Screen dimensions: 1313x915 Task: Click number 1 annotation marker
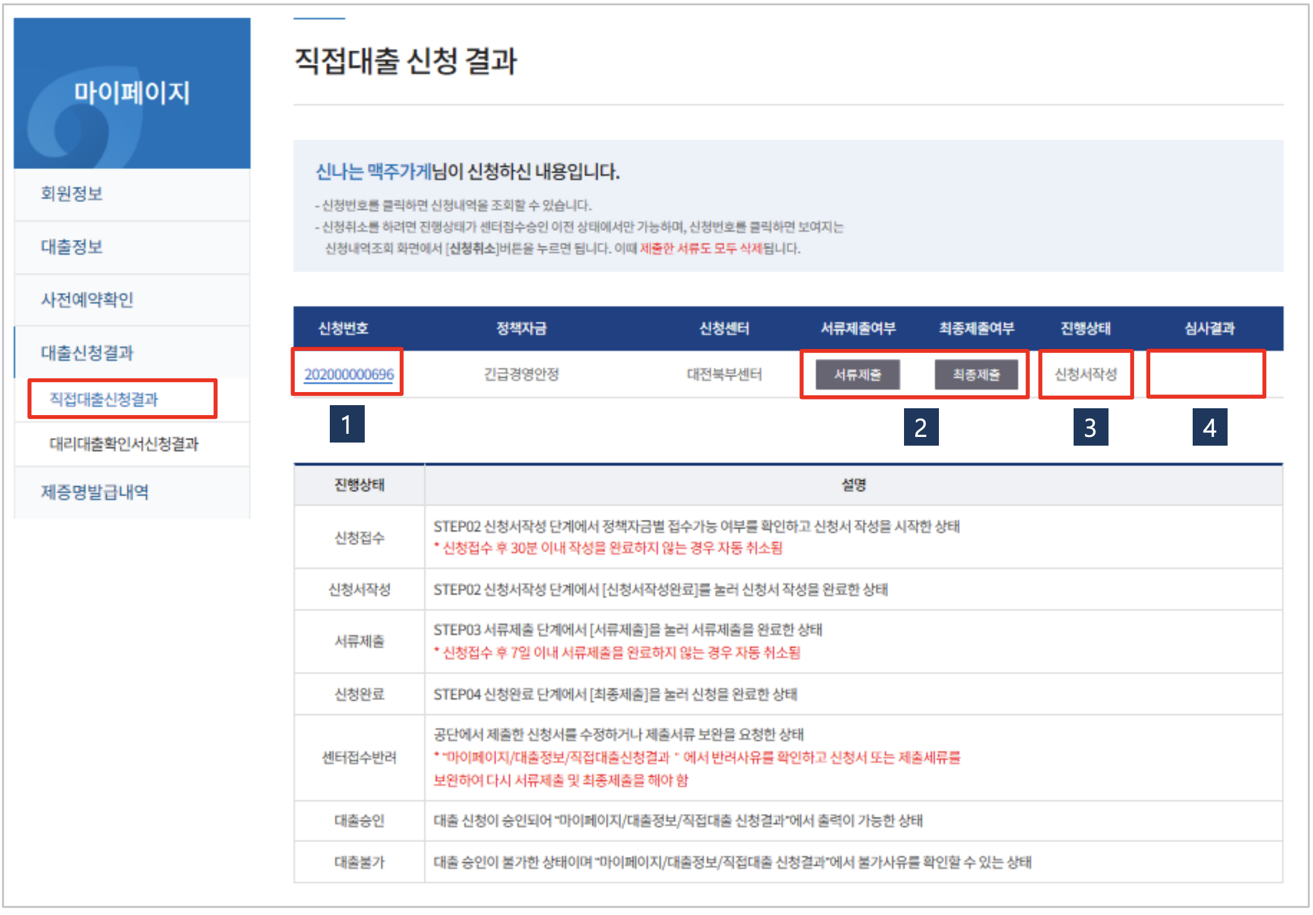pos(347,424)
